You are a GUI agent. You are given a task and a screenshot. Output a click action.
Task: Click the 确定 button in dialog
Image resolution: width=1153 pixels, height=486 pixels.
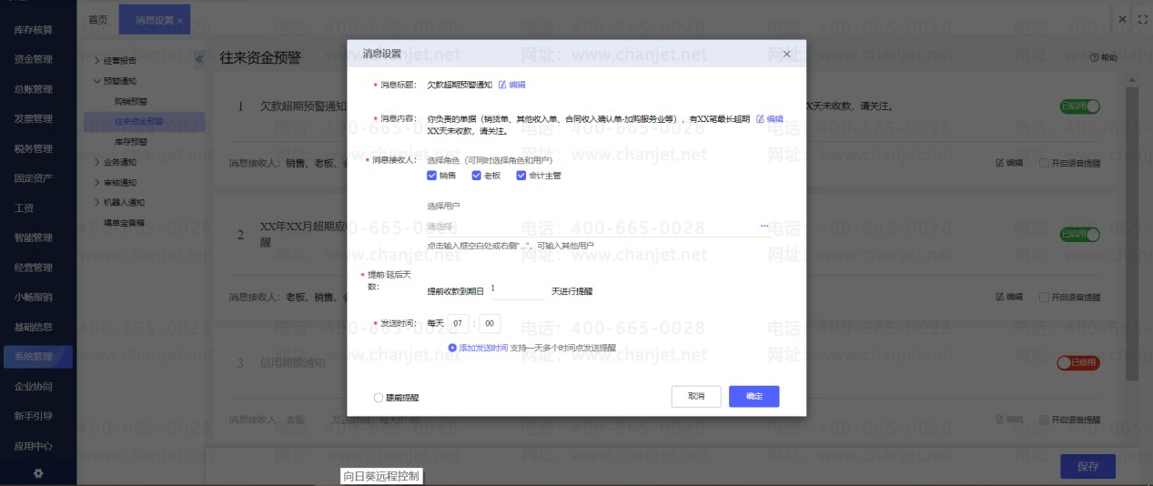[754, 397]
